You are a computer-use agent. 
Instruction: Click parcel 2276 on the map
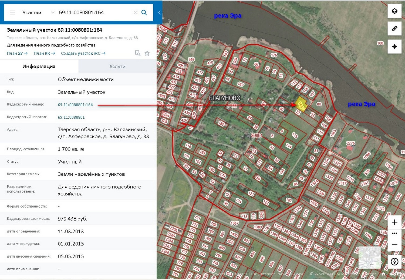click(x=350, y=143)
